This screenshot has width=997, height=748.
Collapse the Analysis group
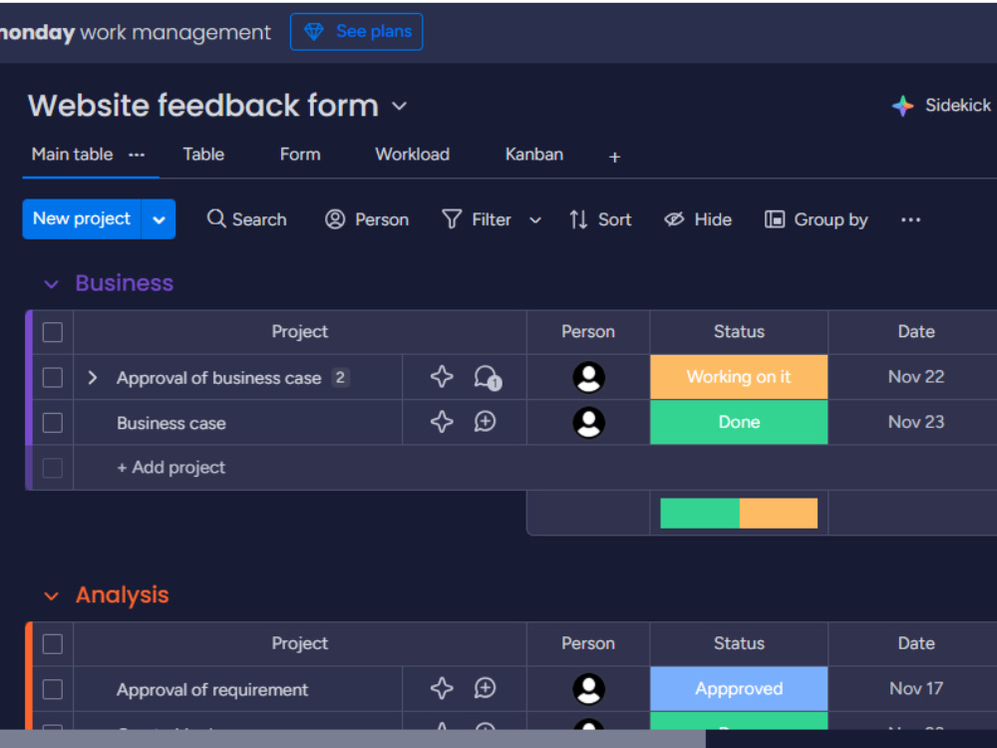click(x=52, y=596)
